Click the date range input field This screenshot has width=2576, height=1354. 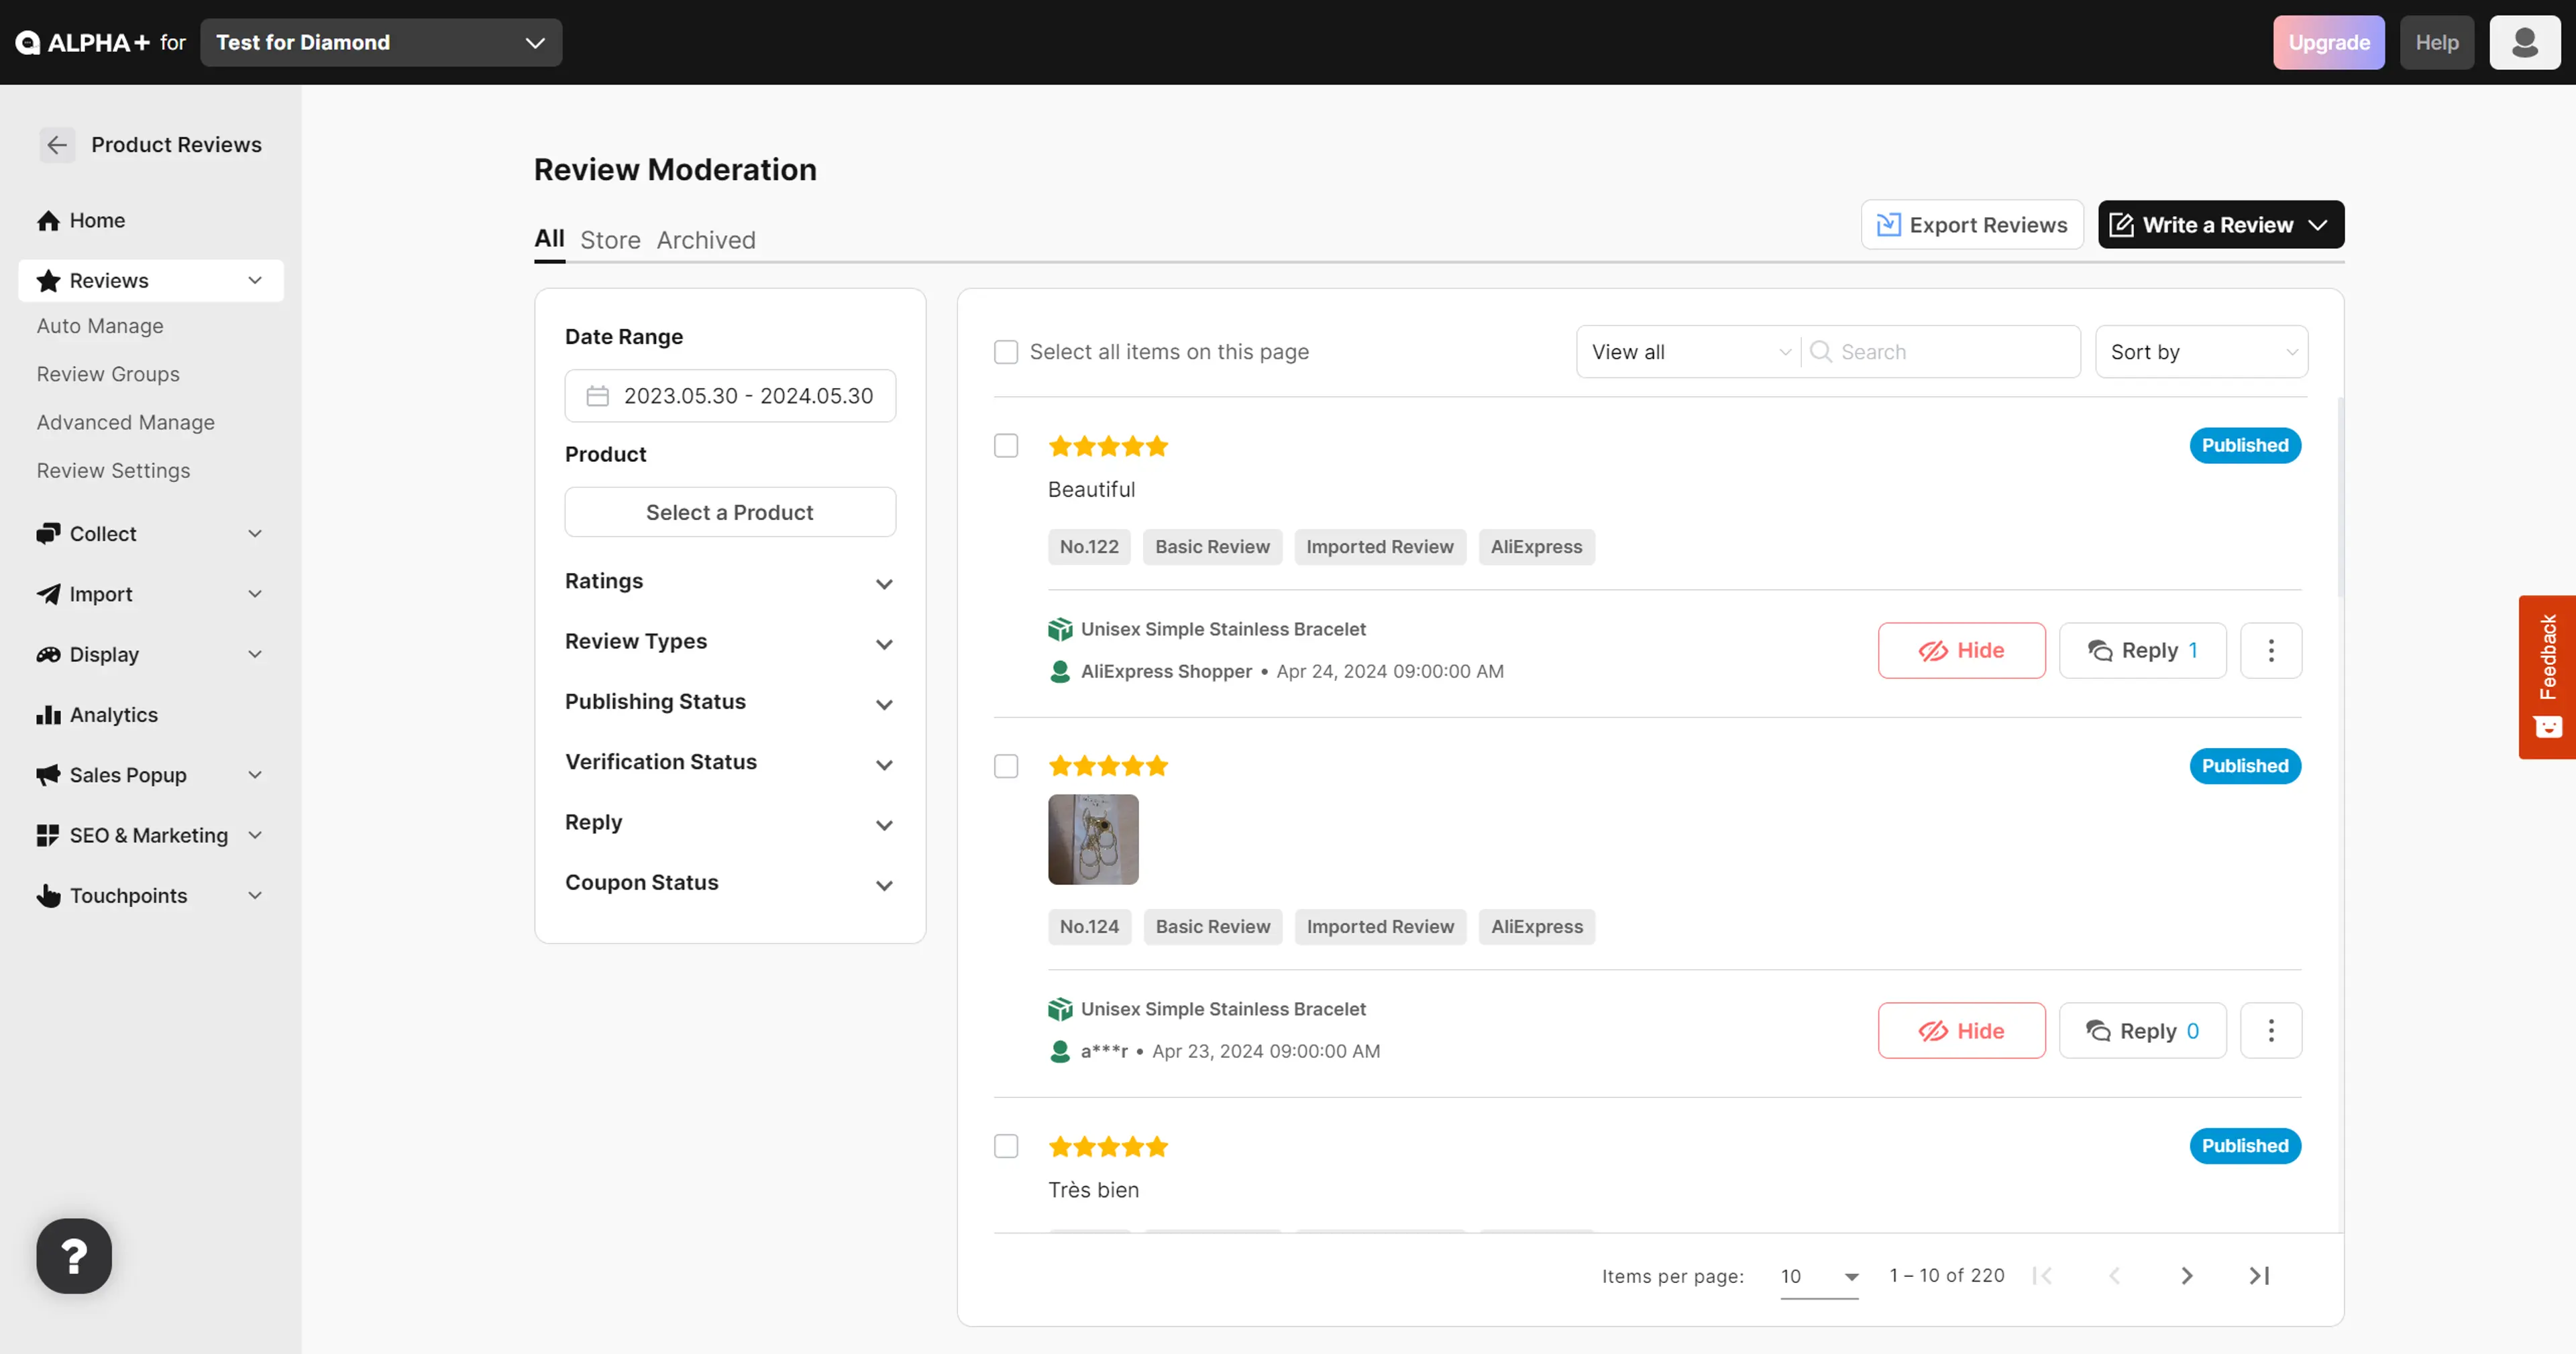click(x=729, y=395)
